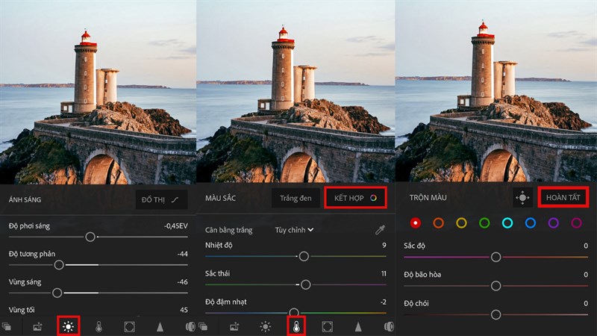Click the Độ phơi sáng slider handle
The height and width of the screenshot is (336, 597).
[90, 236]
